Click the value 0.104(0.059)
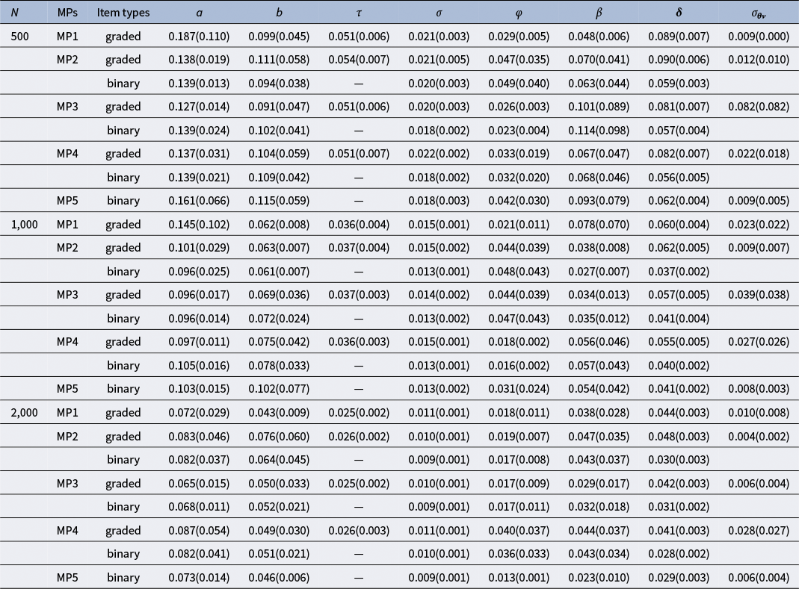 tap(280, 153)
